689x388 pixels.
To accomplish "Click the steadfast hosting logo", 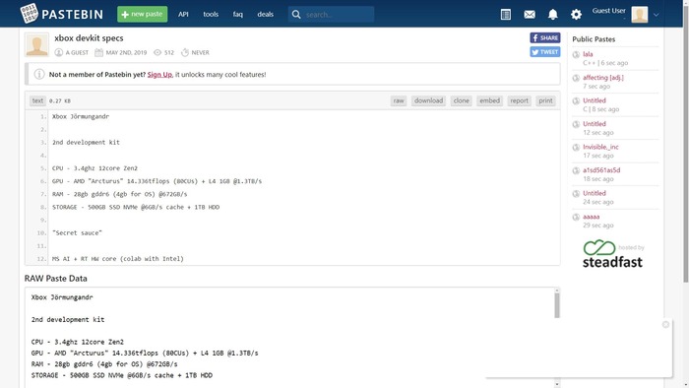I will 613,254.
